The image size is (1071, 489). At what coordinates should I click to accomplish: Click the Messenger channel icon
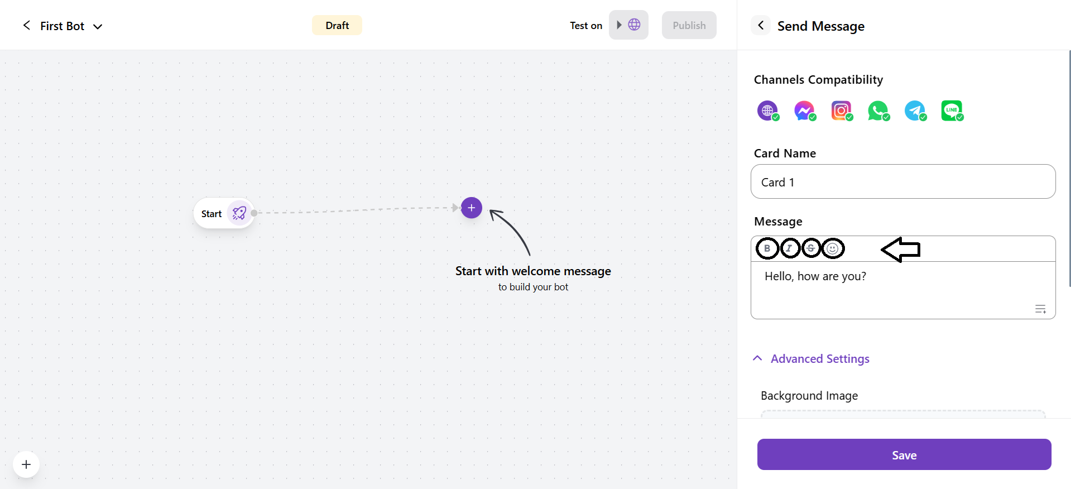coord(804,111)
